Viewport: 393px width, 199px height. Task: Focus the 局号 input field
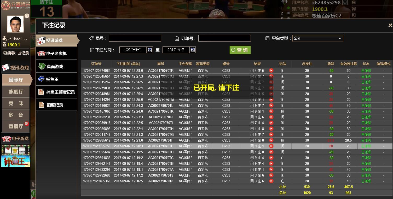[x=135, y=38]
